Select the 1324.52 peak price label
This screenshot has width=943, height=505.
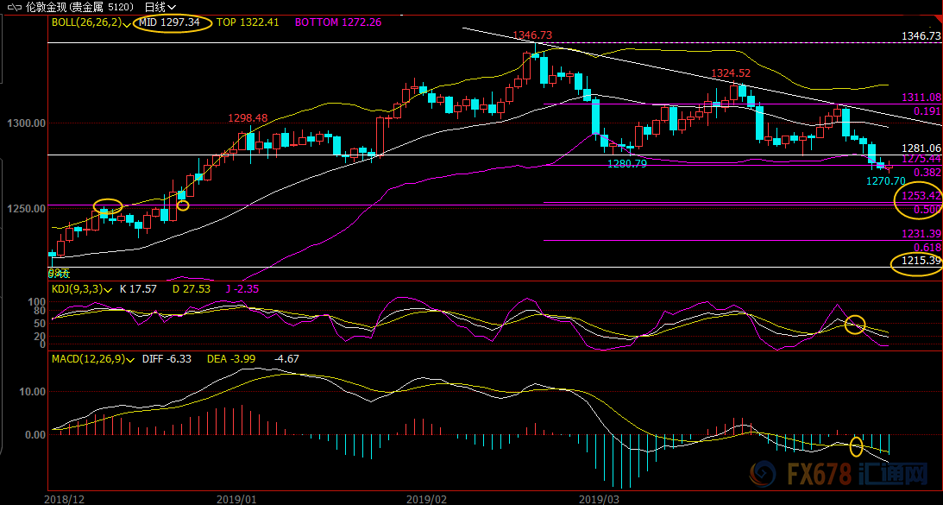point(730,73)
